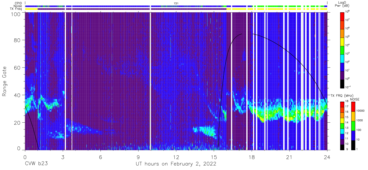The height and width of the screenshot is (170, 368).
Task: Click the Range Gate axis title
Action: [4, 82]
